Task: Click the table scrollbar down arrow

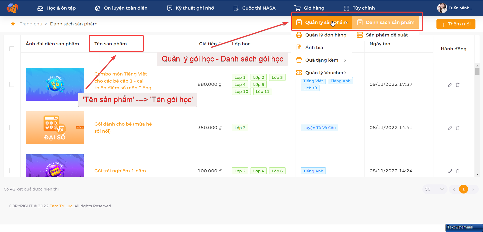Action: [477, 174]
